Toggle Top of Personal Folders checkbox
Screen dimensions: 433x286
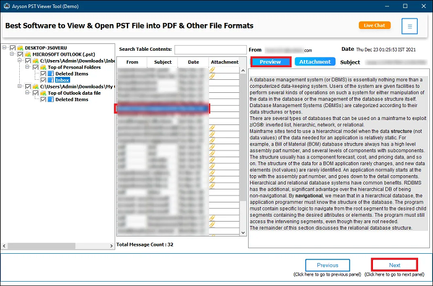tap(36, 67)
